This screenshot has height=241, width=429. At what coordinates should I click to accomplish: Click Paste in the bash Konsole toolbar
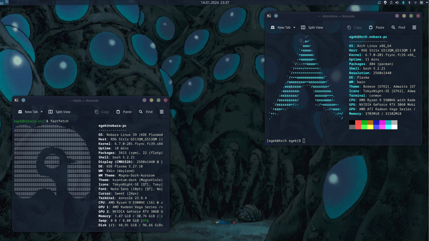click(x=124, y=112)
